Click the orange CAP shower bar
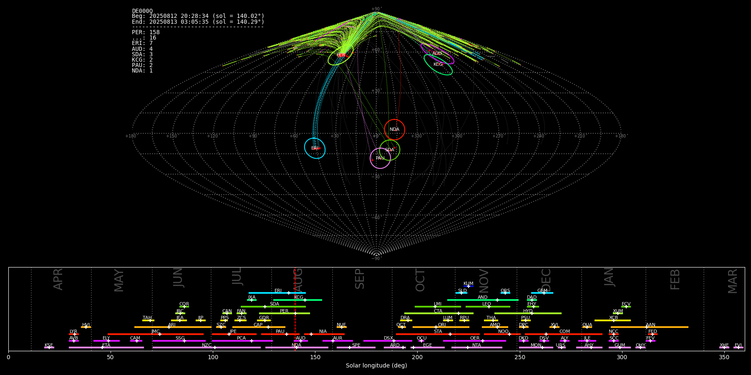Viewport: 751px width, 375px height. tap(259, 327)
